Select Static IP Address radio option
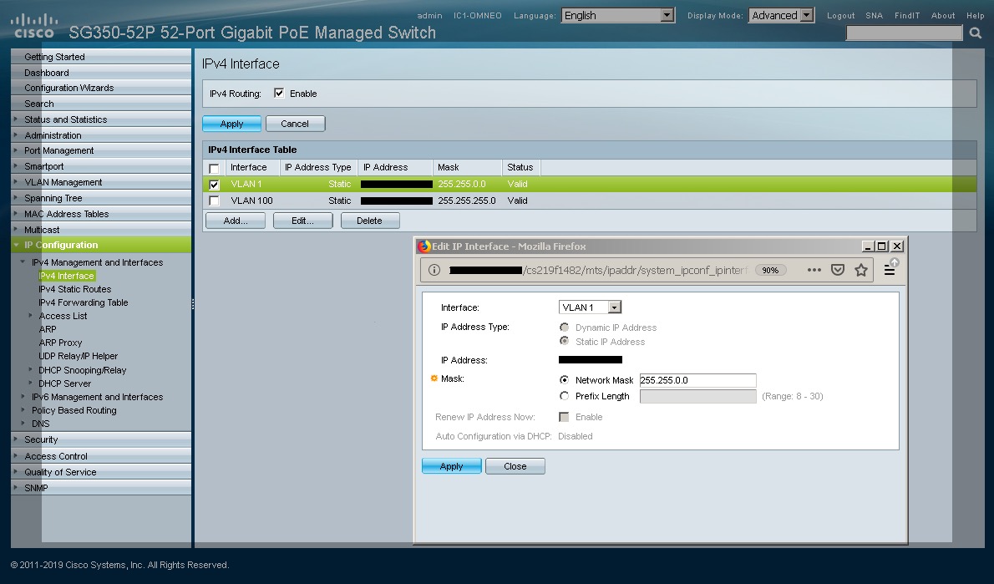The image size is (994, 584). pyautogui.click(x=564, y=341)
